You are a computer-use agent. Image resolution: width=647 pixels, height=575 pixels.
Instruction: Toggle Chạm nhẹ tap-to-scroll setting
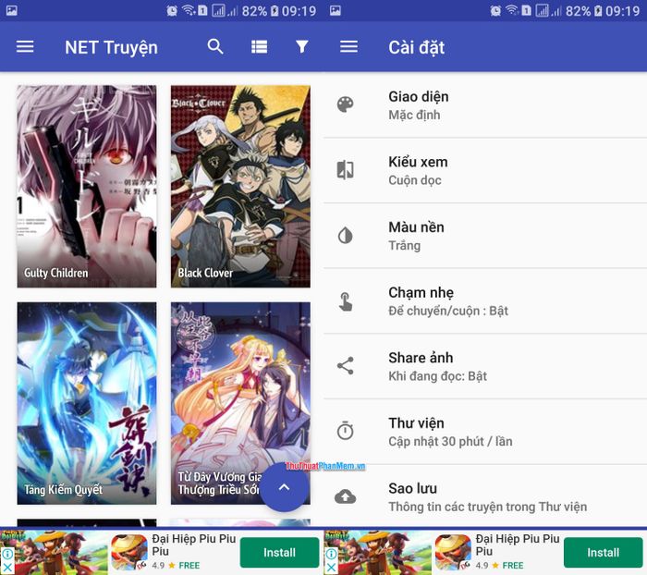485,301
